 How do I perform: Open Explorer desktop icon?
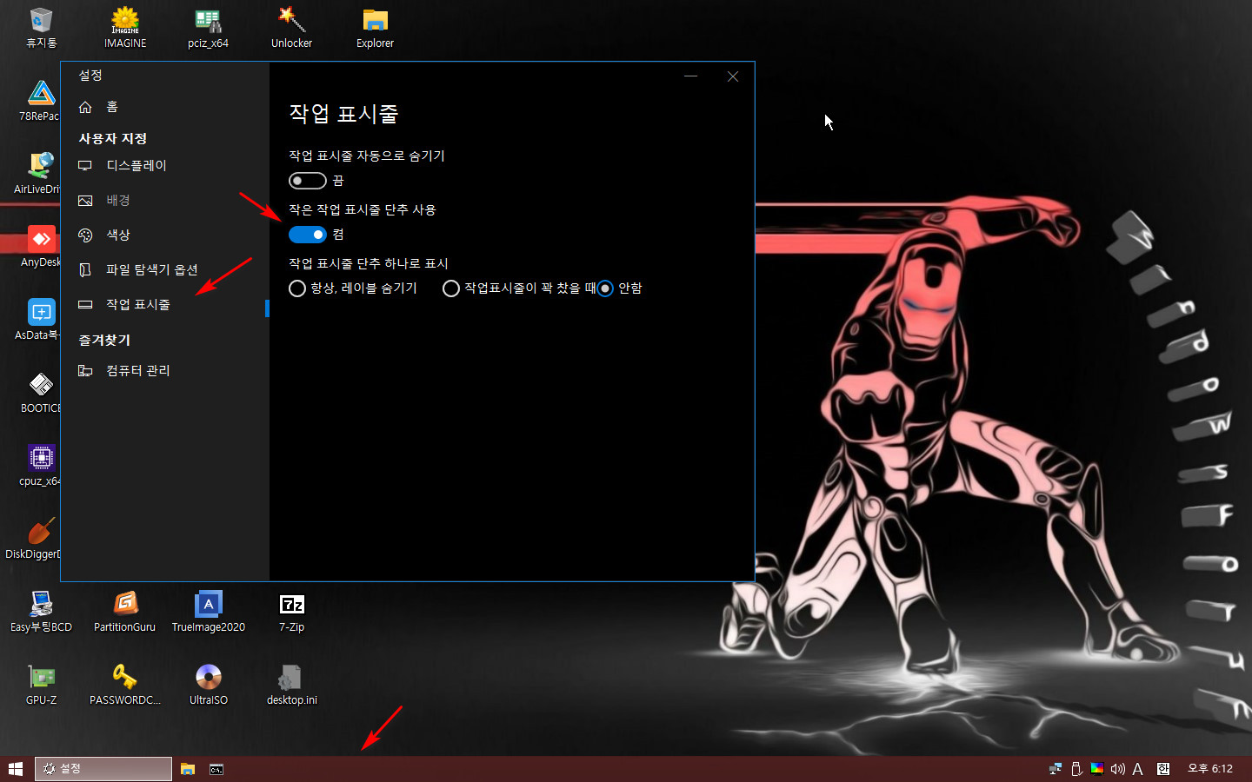[x=376, y=28]
